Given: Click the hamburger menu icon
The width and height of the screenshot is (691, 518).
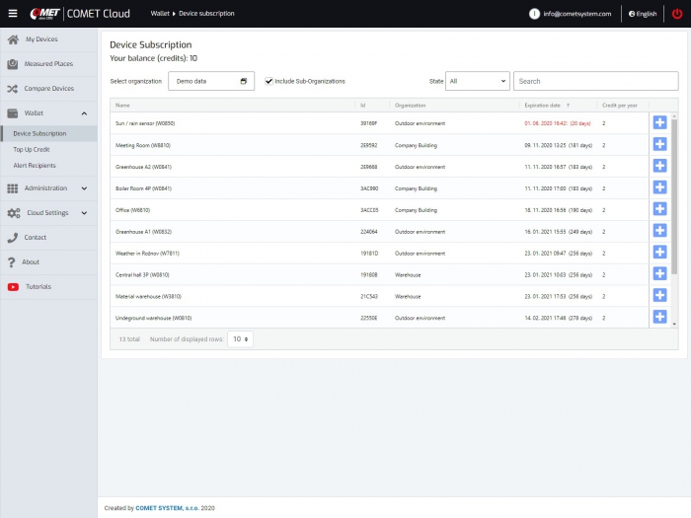Looking at the screenshot, I should pyautogui.click(x=13, y=14).
